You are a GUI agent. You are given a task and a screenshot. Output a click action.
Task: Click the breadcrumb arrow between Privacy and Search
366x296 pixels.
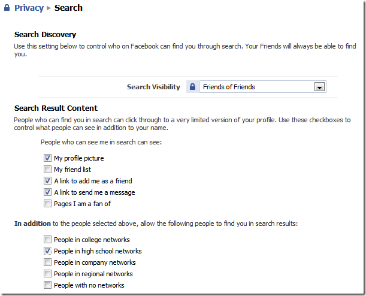49,8
